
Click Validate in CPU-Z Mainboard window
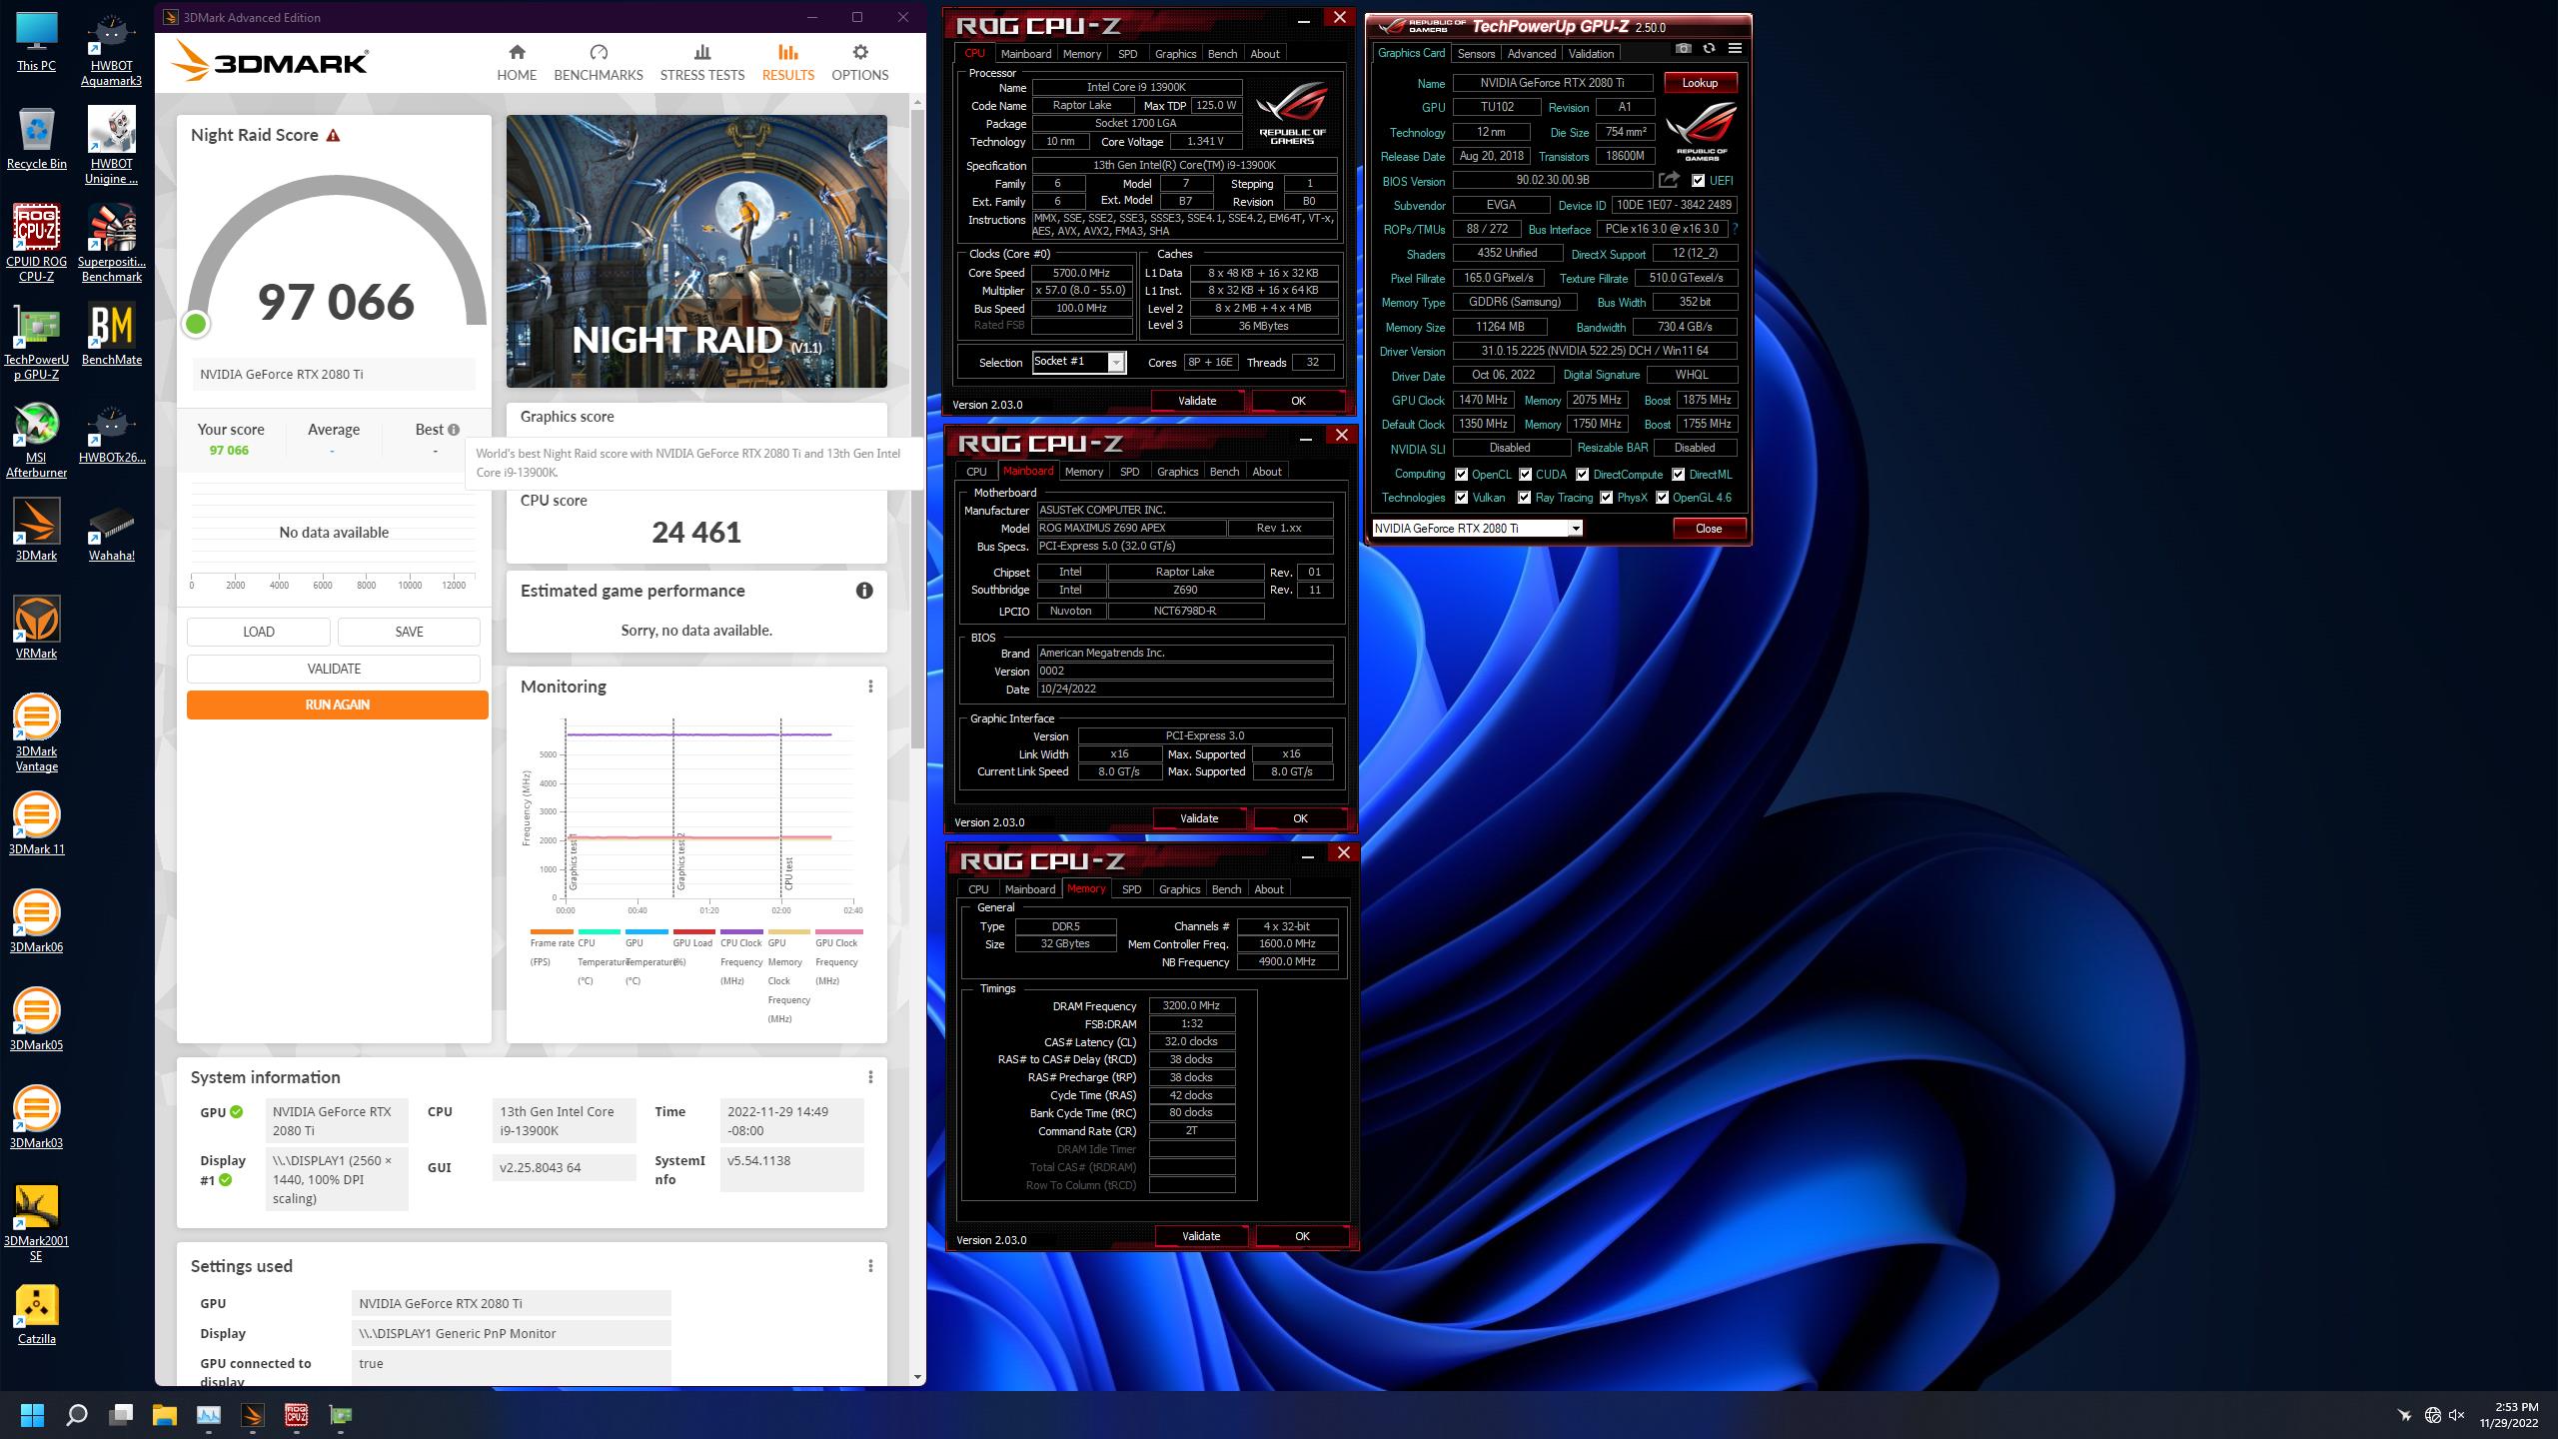click(1199, 818)
